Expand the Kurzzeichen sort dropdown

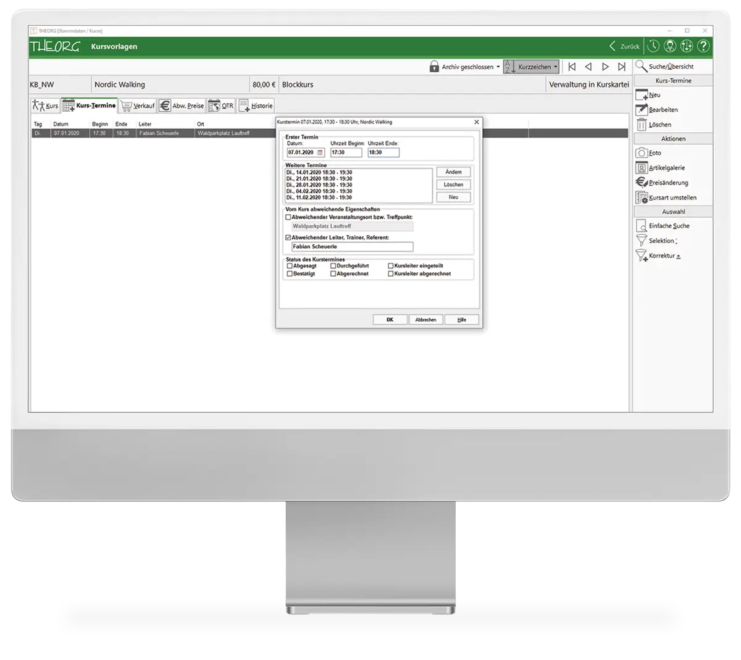click(555, 67)
